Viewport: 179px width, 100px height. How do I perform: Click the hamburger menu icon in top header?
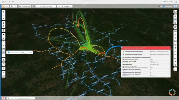pyautogui.click(x=10, y=2)
